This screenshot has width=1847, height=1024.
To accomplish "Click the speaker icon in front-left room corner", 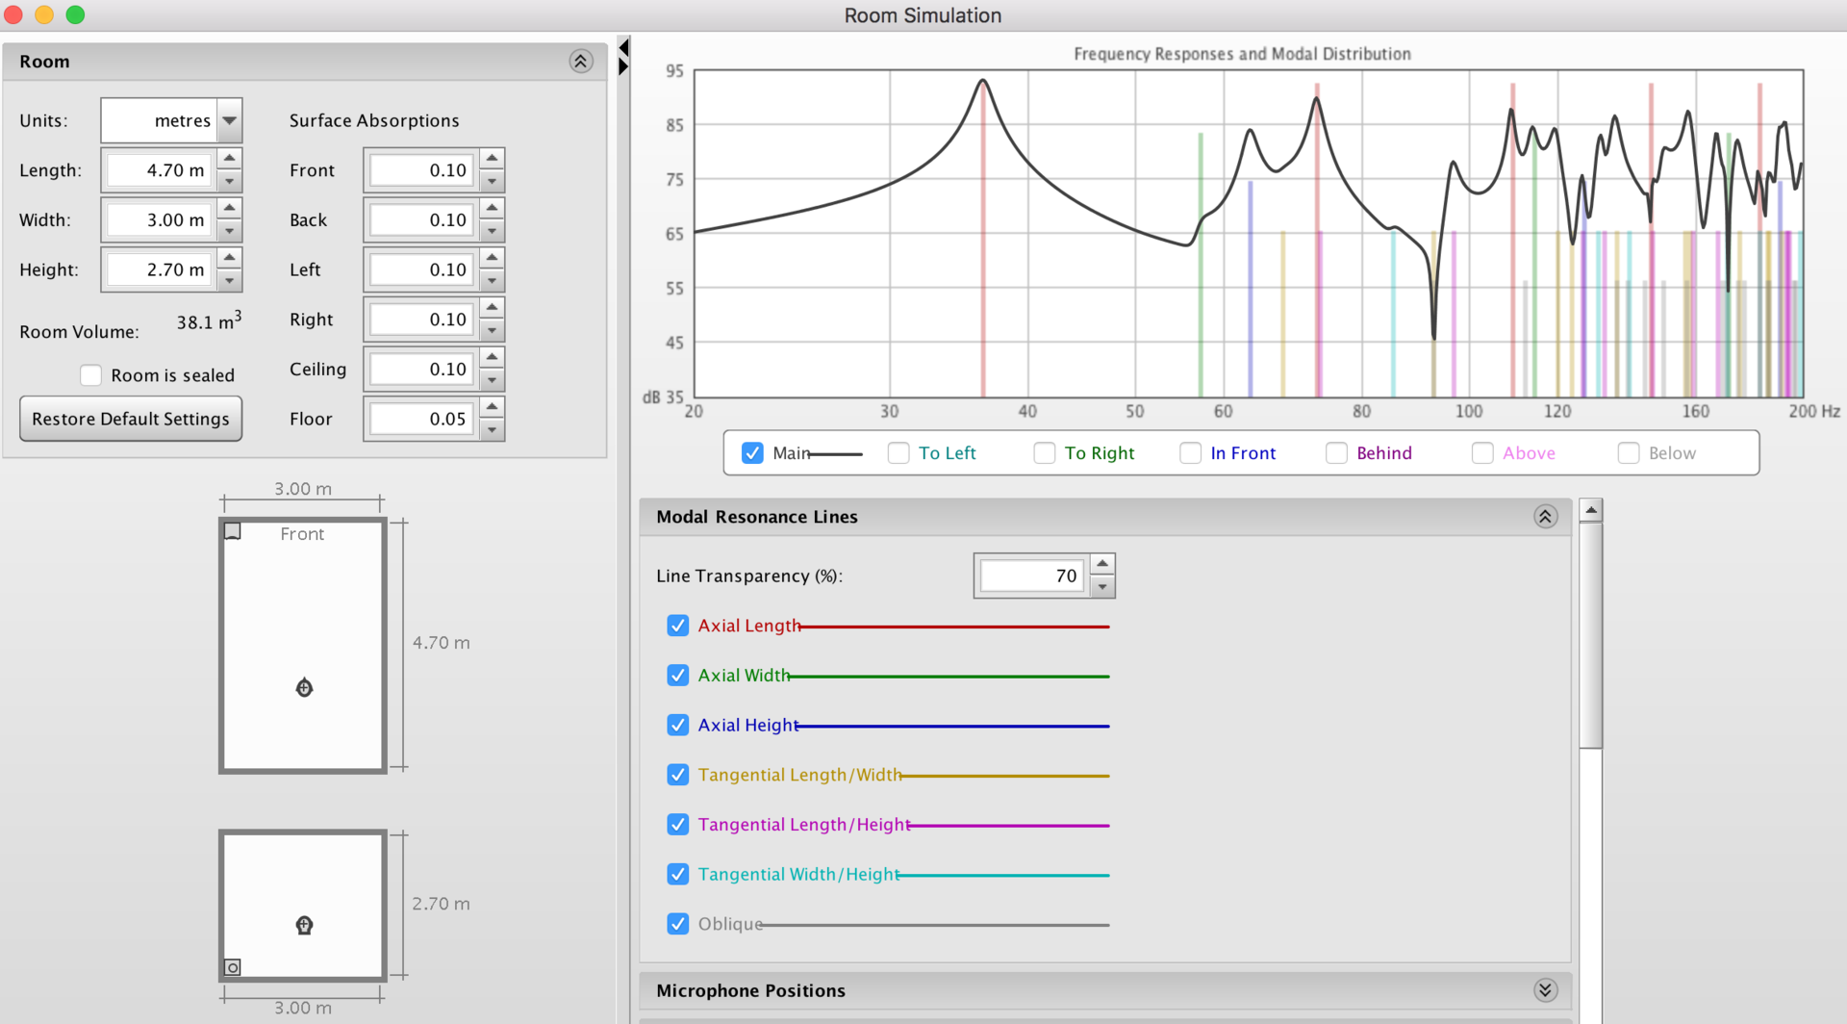I will click(x=233, y=531).
